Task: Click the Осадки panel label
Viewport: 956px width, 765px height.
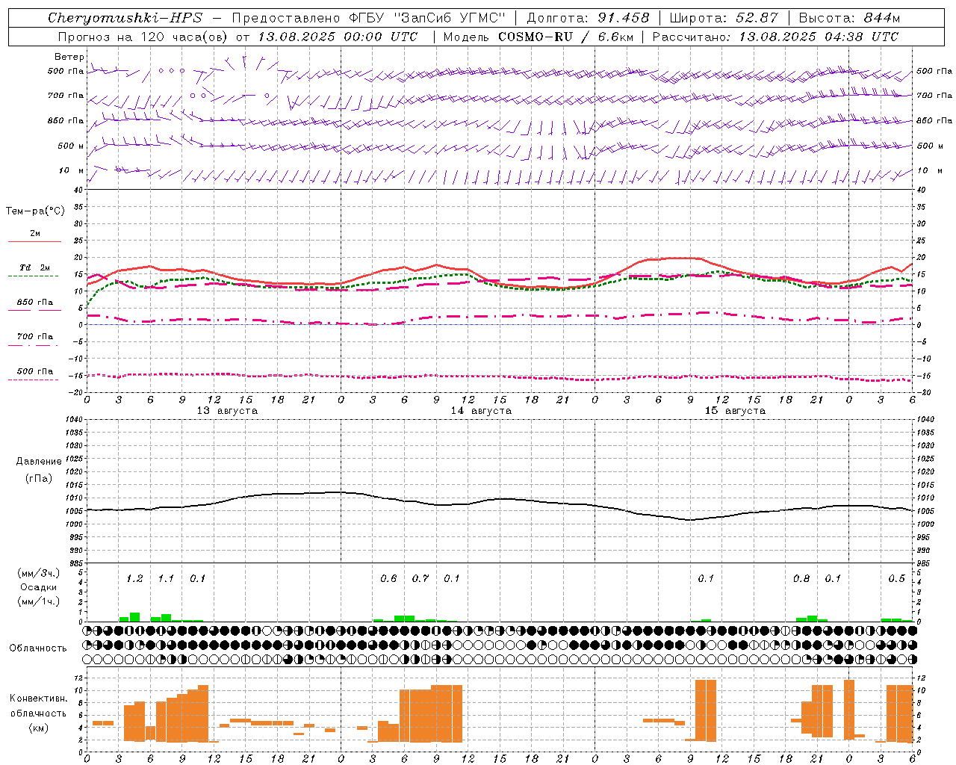Action: pyautogui.click(x=38, y=587)
